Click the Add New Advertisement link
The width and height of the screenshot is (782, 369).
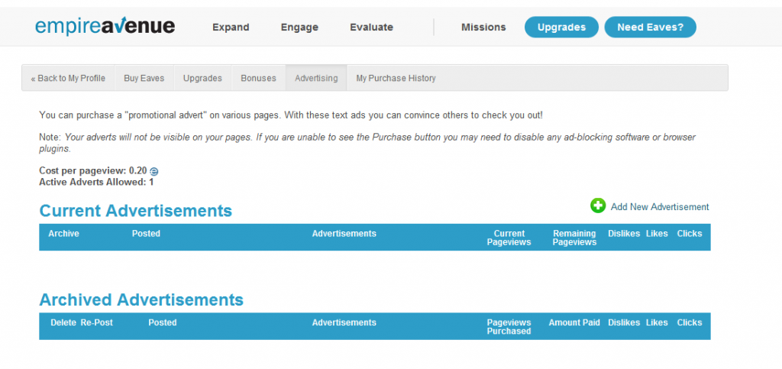coord(660,206)
